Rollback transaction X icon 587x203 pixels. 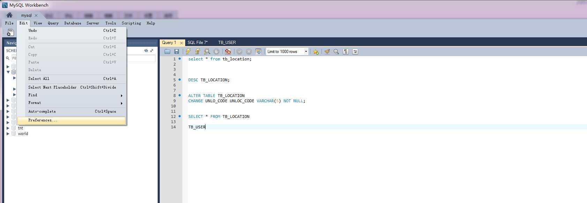point(249,52)
